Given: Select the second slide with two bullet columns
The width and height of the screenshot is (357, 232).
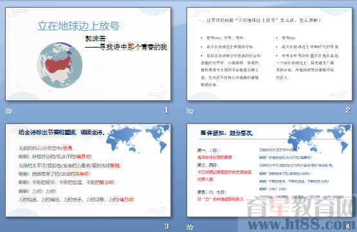Looking at the screenshot, I should click(x=269, y=54).
